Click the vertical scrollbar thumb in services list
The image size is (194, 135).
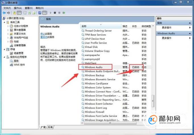[x=153, y=101]
